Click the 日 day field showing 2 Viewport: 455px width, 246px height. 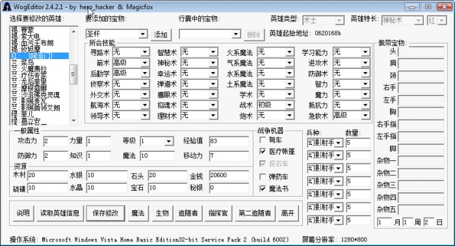click(x=429, y=223)
